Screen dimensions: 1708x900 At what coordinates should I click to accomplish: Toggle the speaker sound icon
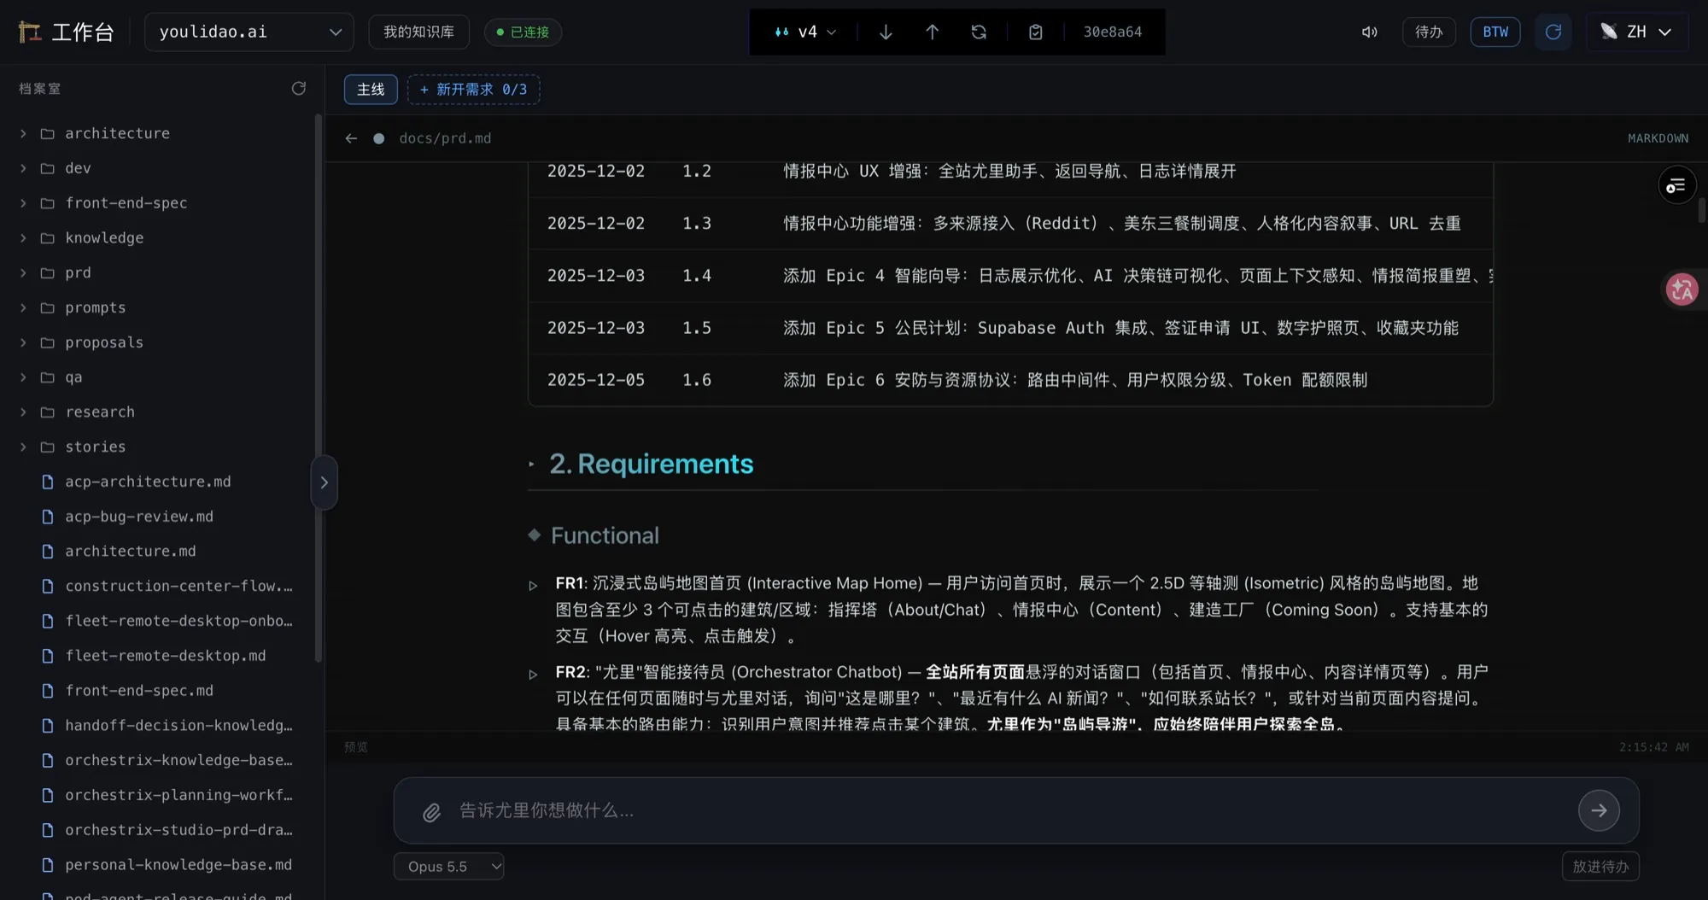point(1369,32)
